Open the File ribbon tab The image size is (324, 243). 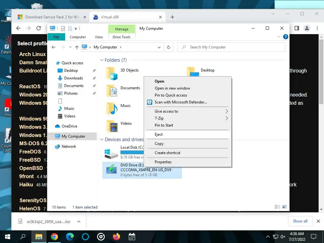point(56,37)
